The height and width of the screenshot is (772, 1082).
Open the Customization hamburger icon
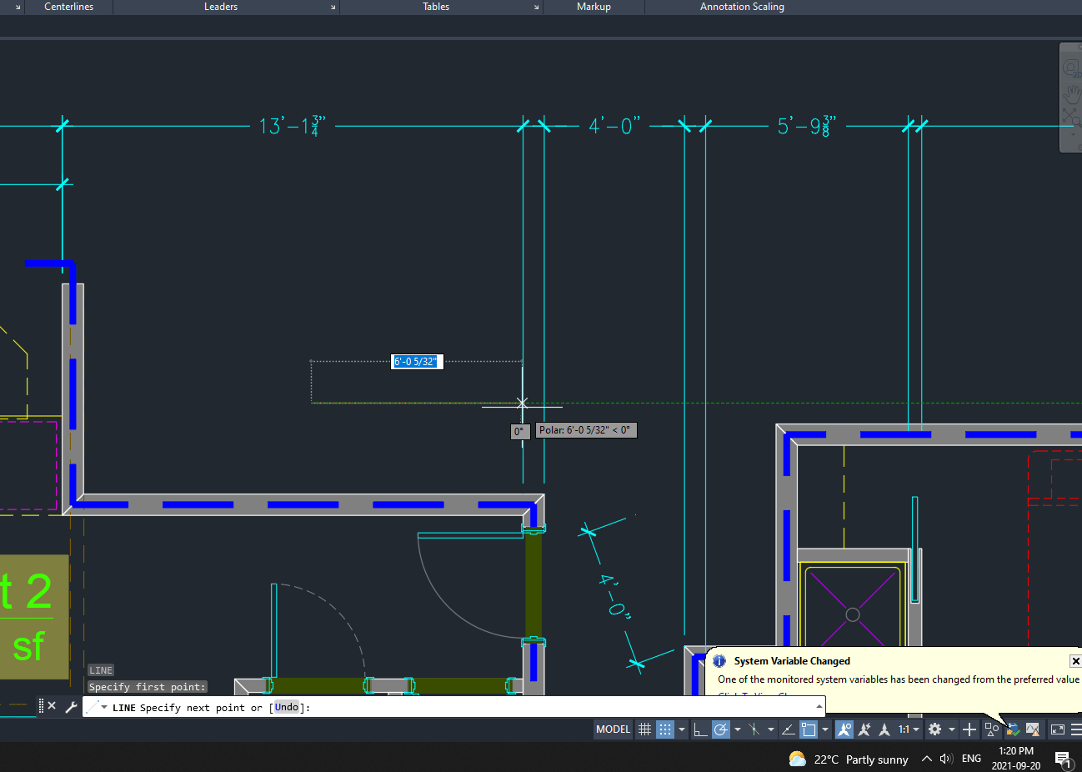click(x=1077, y=729)
